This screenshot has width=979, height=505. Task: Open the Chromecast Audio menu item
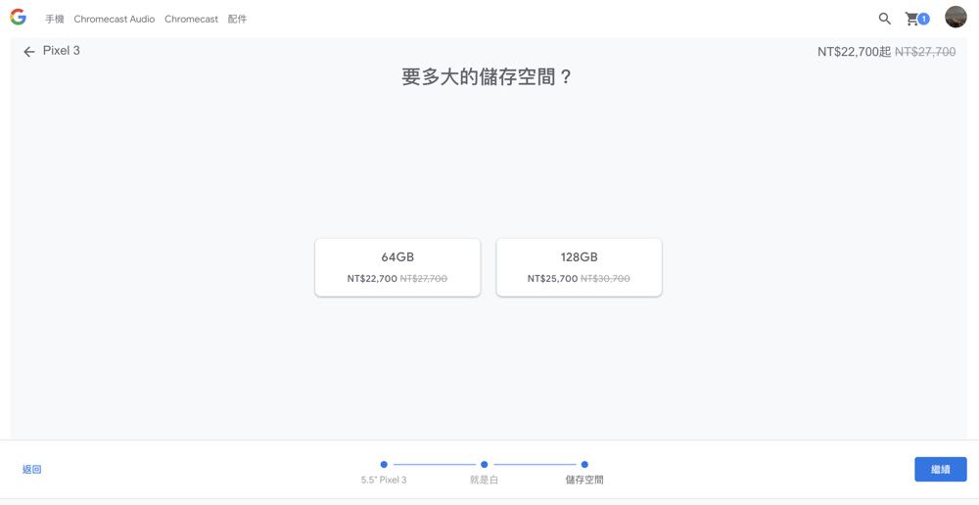[115, 20]
